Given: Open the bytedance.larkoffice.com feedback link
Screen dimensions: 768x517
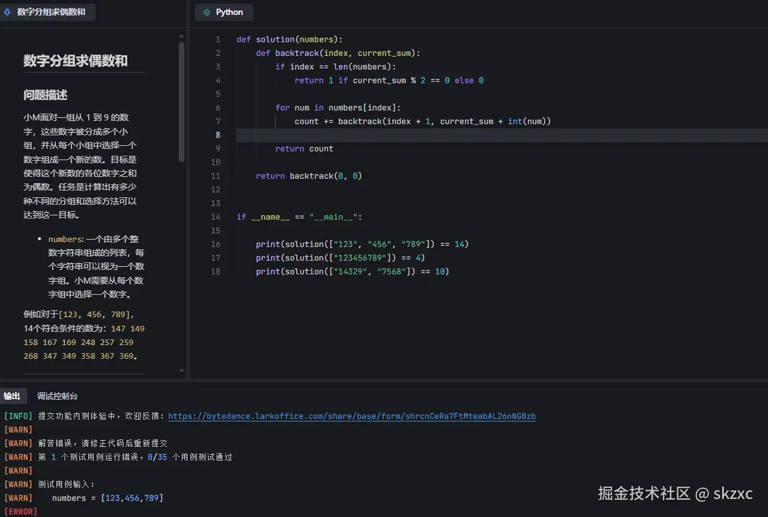Looking at the screenshot, I should (351, 416).
